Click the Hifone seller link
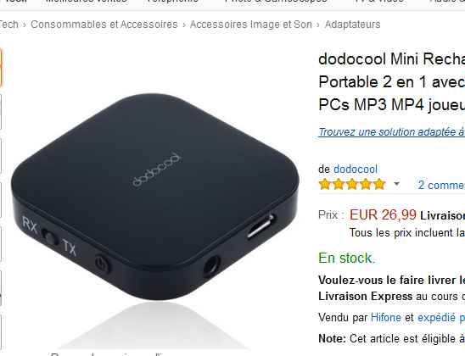465x356 pixels. click(x=386, y=318)
